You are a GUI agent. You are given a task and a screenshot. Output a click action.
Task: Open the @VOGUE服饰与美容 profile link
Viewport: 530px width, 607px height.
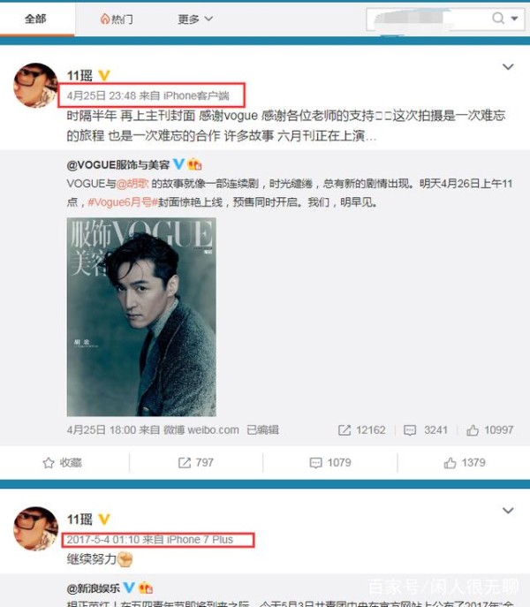(118, 165)
